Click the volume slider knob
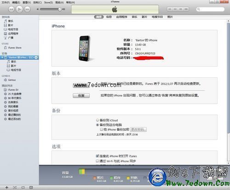 (60, 9)
